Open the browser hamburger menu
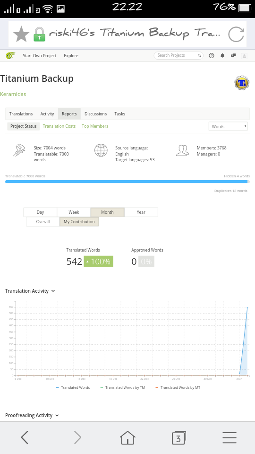Viewport: 255px width, 454px height. pyautogui.click(x=229, y=437)
